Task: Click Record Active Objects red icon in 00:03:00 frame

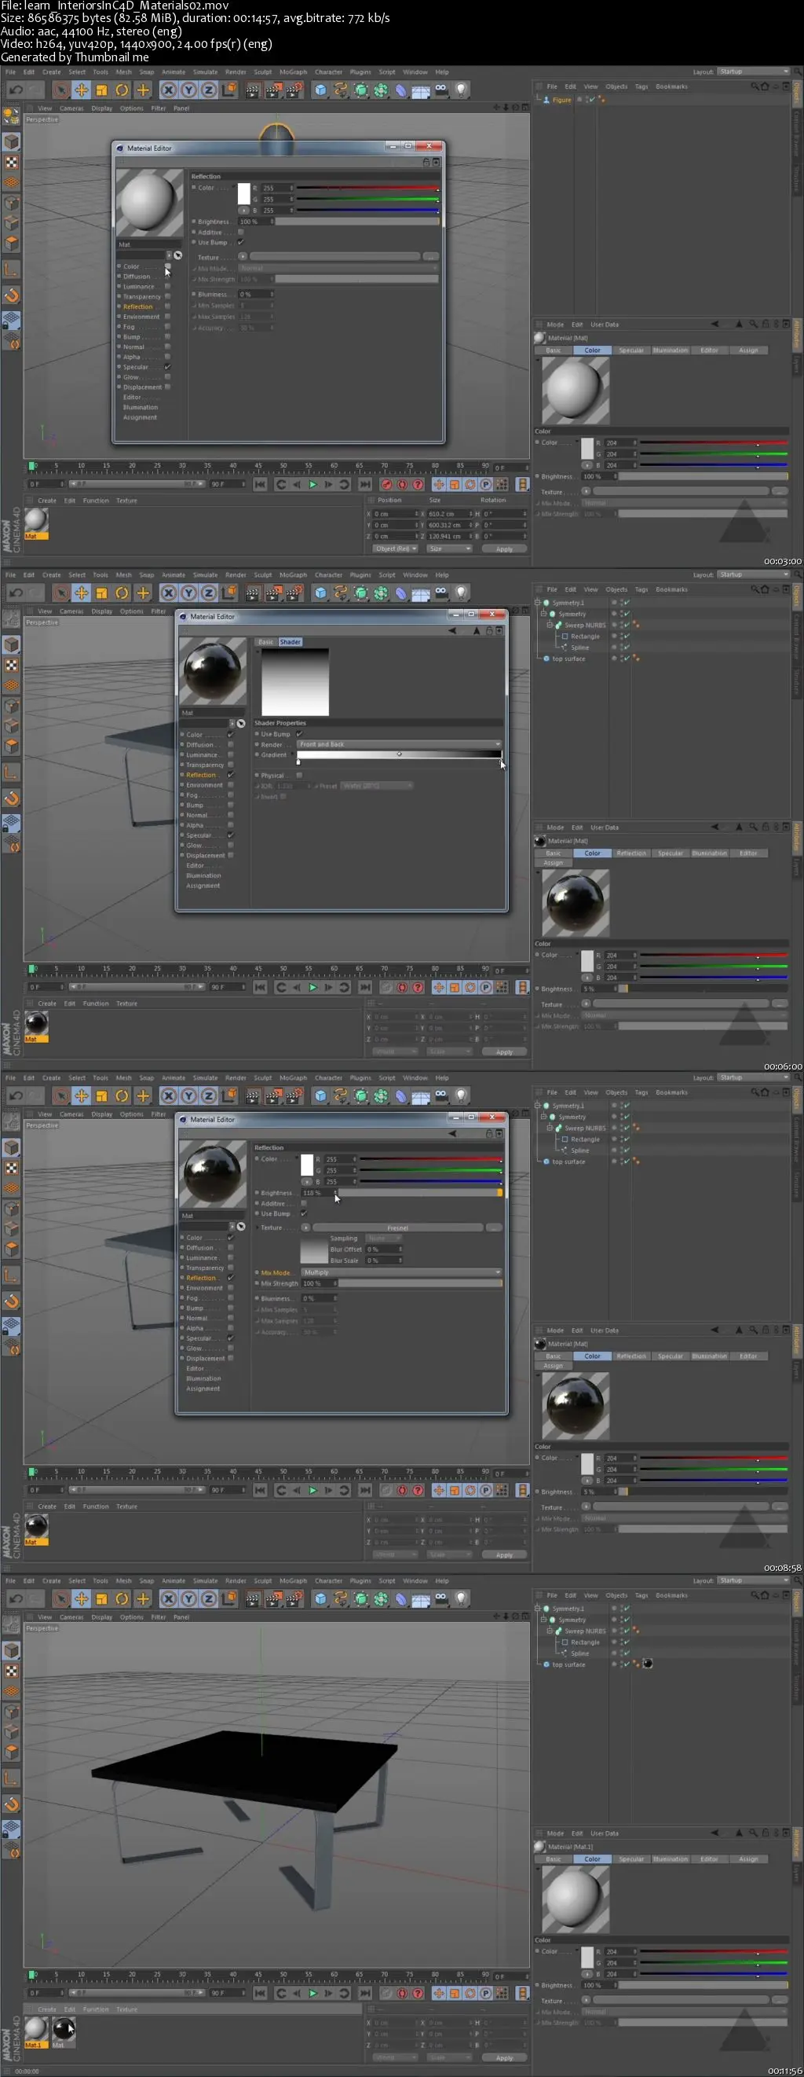Action: (387, 485)
